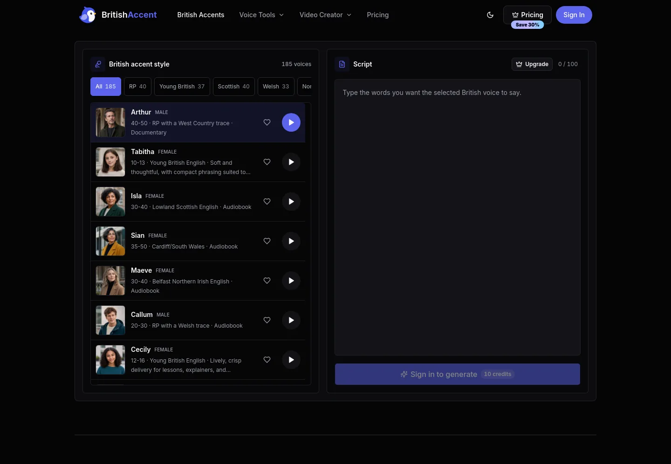The image size is (671, 464).
Task: Add Isla to favorites
Action: (267, 202)
